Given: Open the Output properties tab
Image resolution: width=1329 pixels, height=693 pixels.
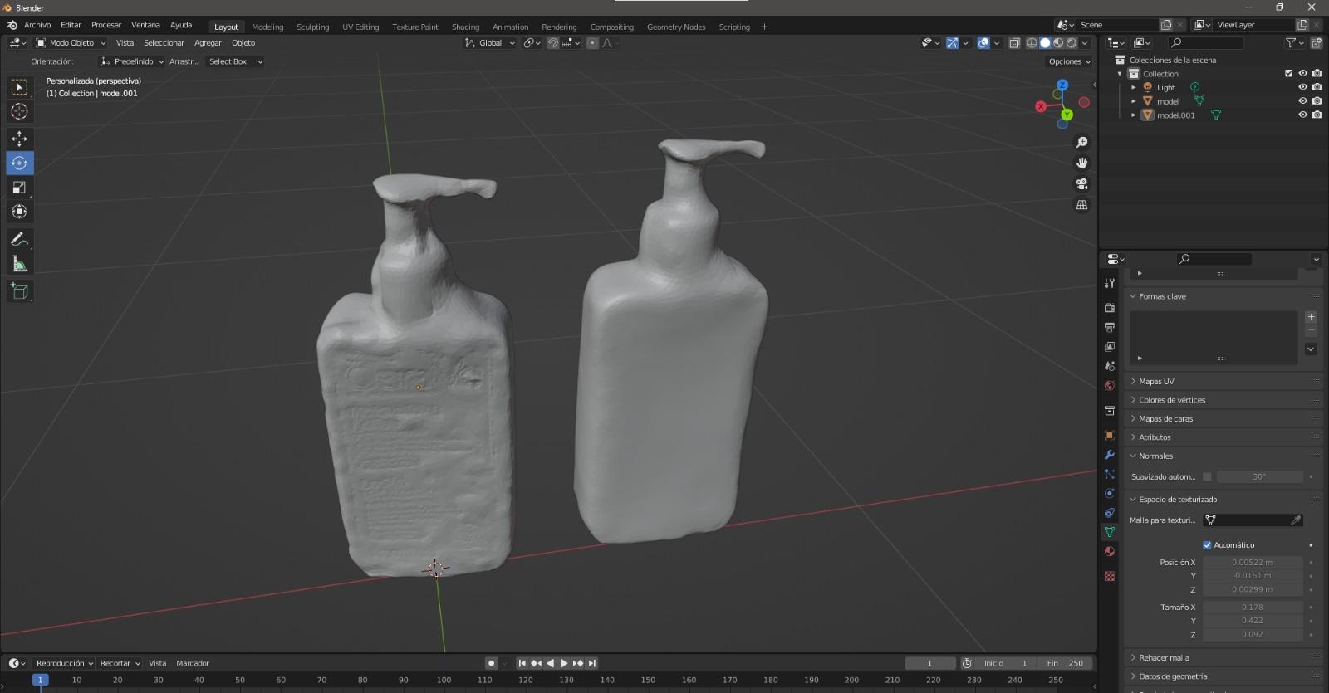Looking at the screenshot, I should pos(1110,328).
